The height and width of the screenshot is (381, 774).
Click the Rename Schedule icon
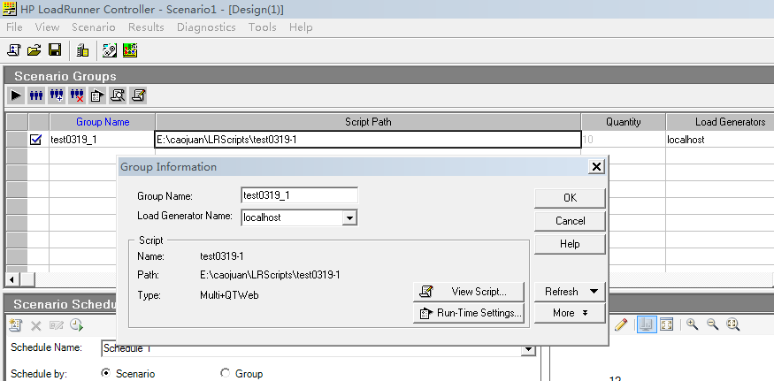pyautogui.click(x=56, y=324)
